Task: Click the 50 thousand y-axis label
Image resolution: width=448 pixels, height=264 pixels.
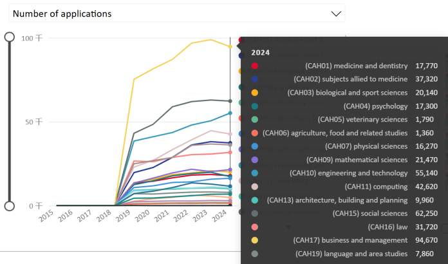Action: (33, 122)
